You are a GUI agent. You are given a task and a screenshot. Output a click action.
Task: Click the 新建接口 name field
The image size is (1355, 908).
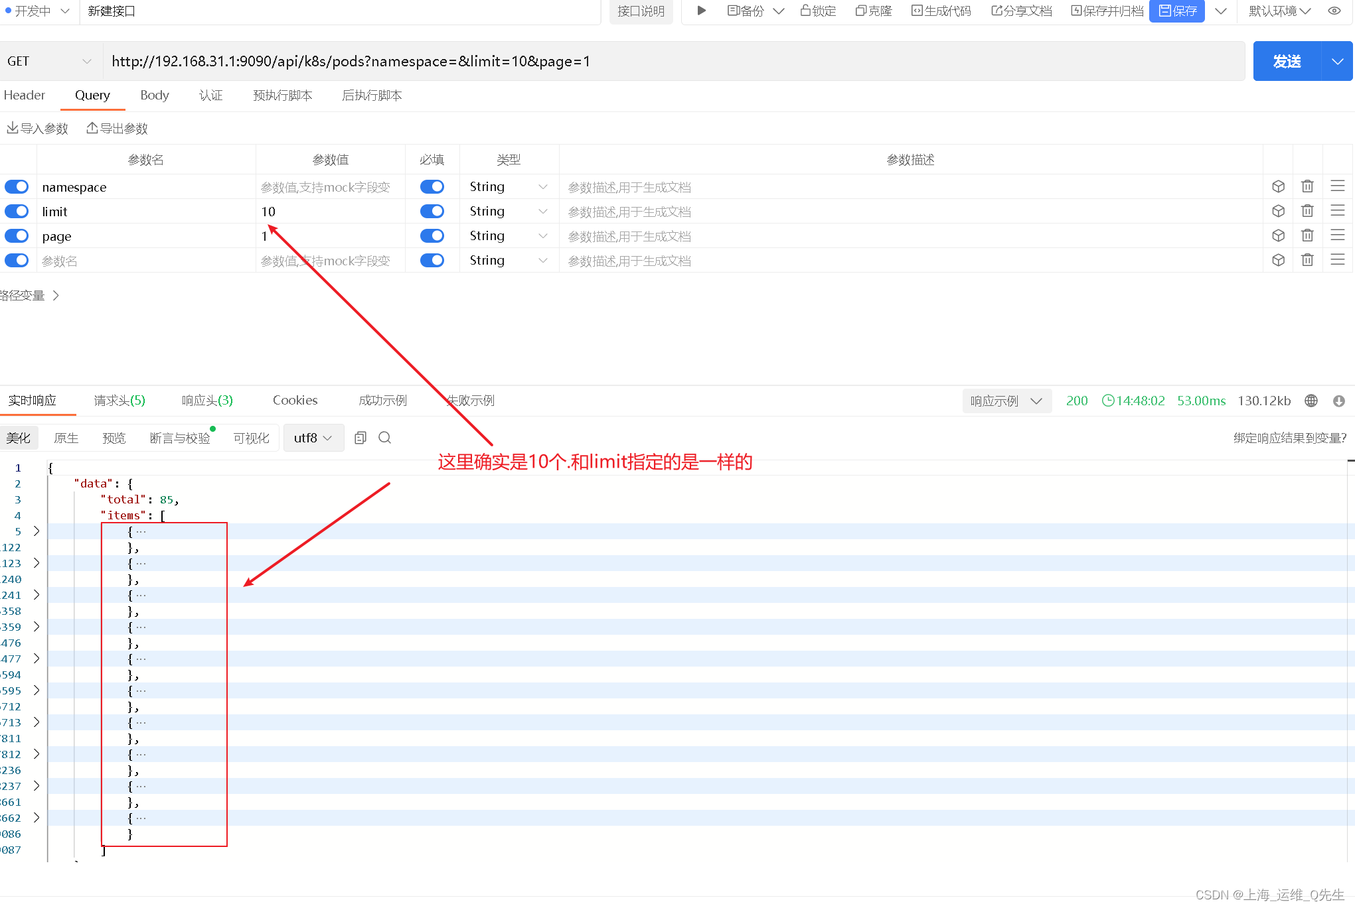pyautogui.click(x=340, y=11)
